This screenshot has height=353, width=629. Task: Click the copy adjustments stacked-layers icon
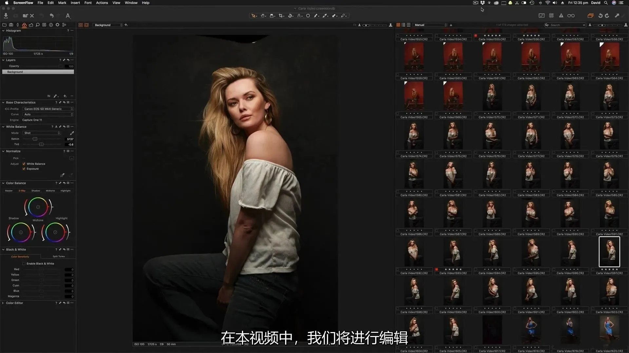point(590,15)
